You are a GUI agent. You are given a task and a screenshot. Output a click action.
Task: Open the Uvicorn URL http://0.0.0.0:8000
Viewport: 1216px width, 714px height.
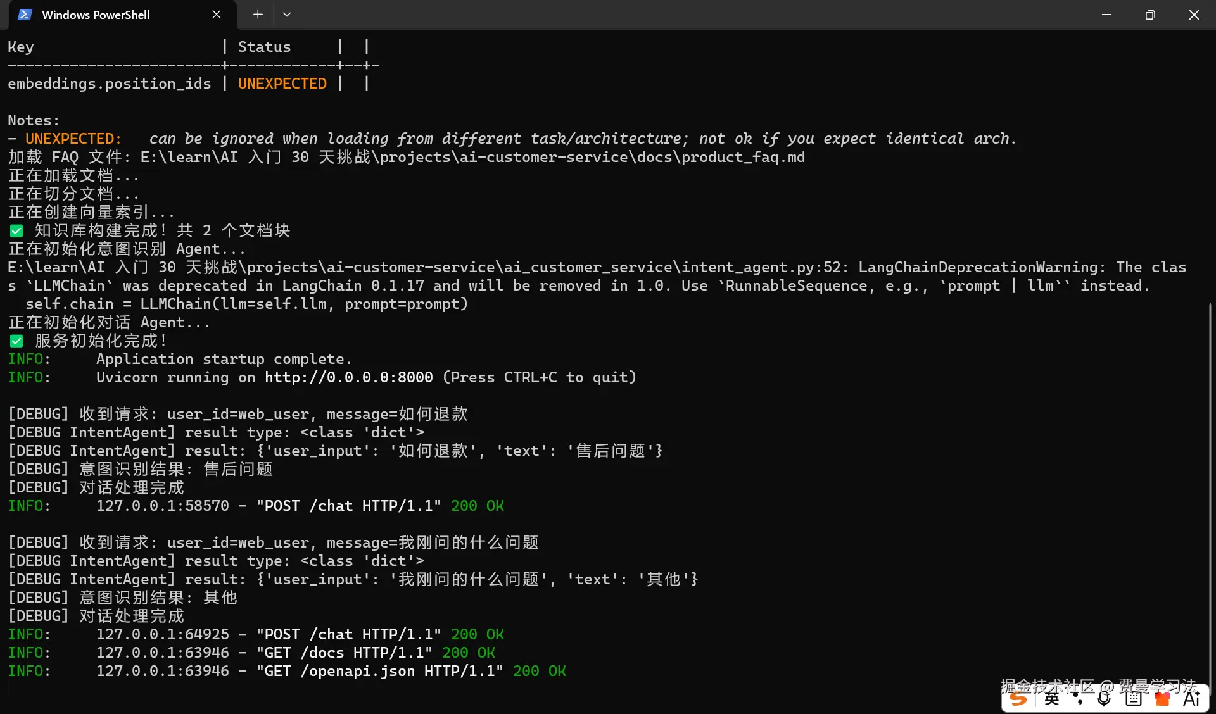point(347,377)
